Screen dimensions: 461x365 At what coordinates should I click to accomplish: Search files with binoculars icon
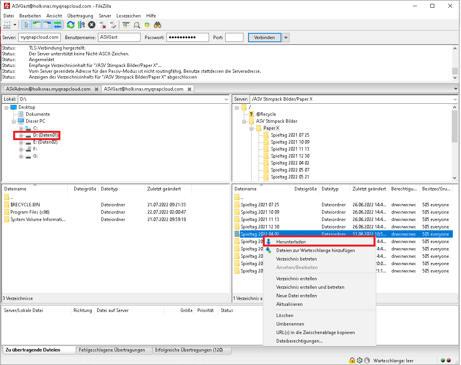(158, 25)
